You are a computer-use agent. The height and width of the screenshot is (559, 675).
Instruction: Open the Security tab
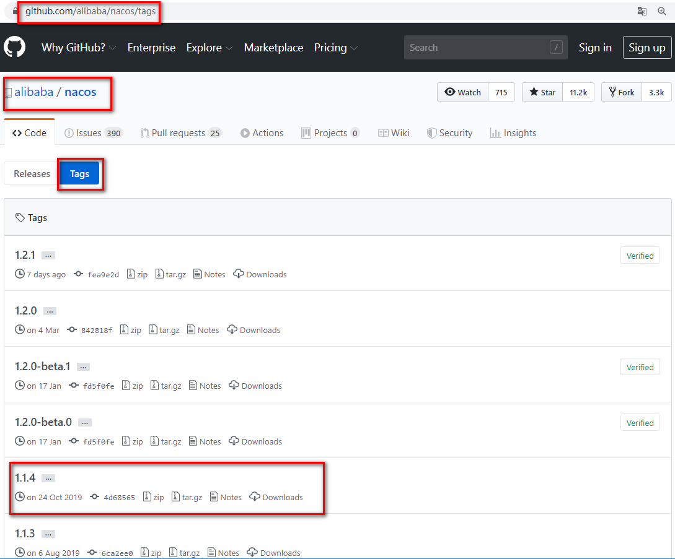(449, 133)
